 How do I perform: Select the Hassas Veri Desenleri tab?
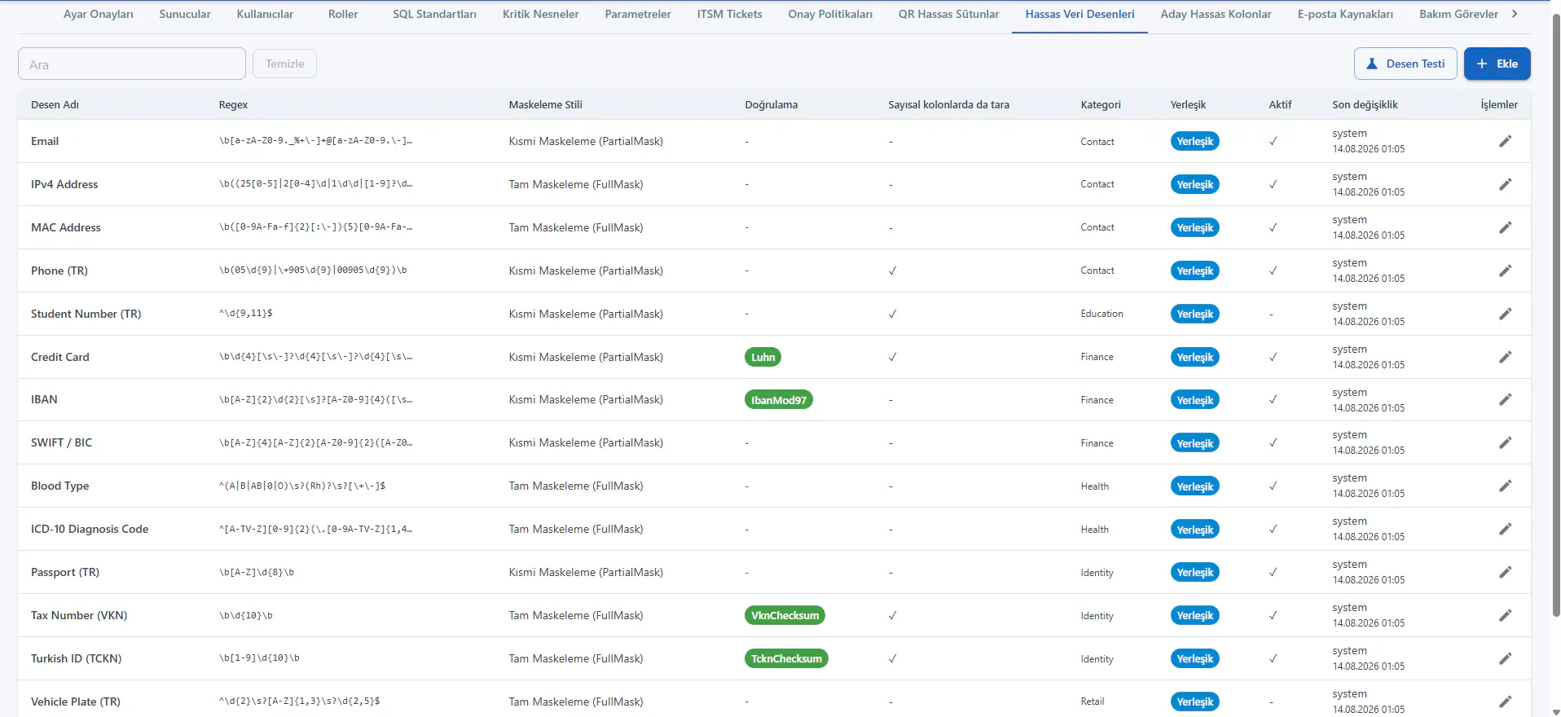pyautogui.click(x=1080, y=14)
